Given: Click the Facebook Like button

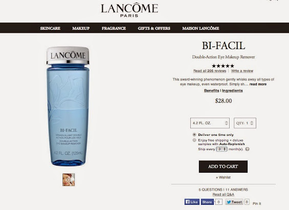Looking at the screenshot, I should 192,202.
